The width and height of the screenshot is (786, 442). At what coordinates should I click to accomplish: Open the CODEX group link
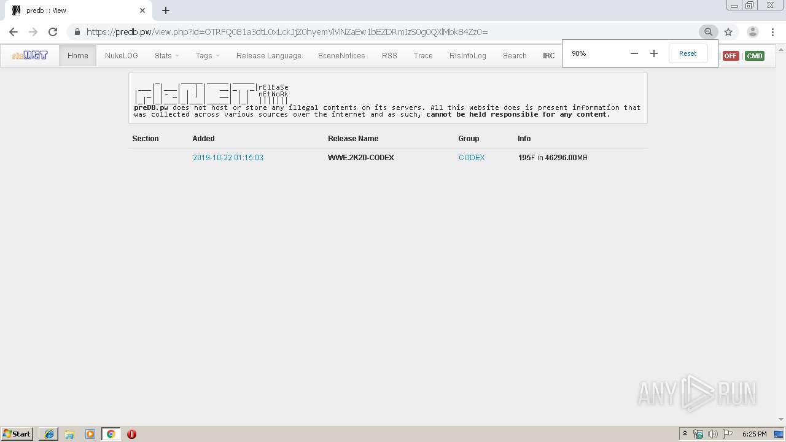click(472, 158)
